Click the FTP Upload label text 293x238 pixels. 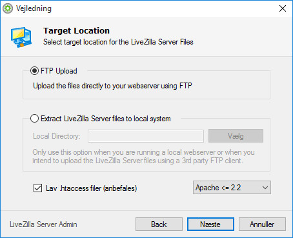[x=59, y=71]
